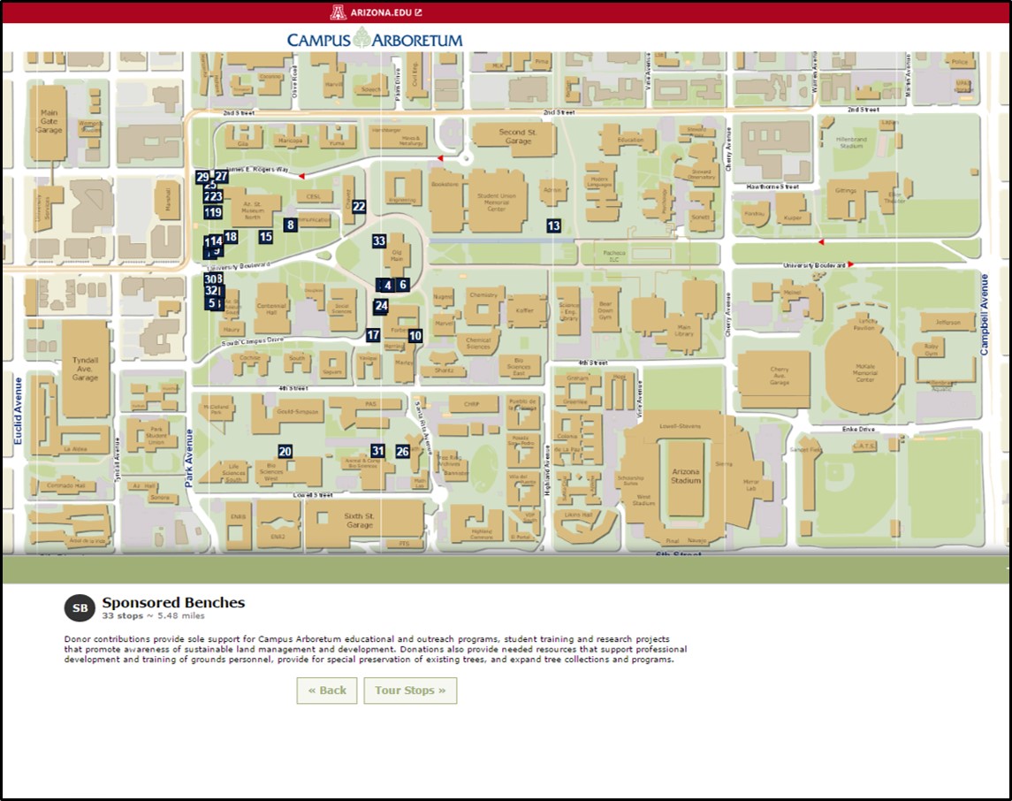Click the Student Union Memorial Center label
The image size is (1012, 801).
click(497, 202)
